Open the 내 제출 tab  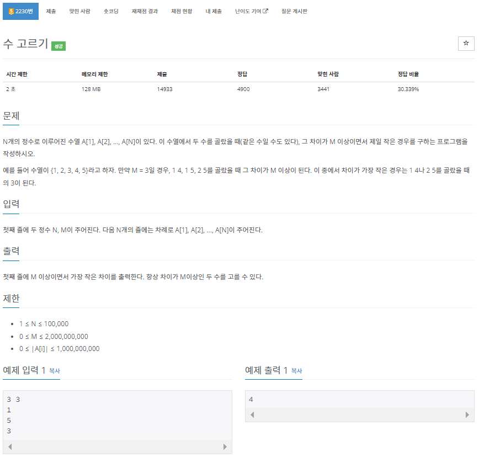(214, 11)
